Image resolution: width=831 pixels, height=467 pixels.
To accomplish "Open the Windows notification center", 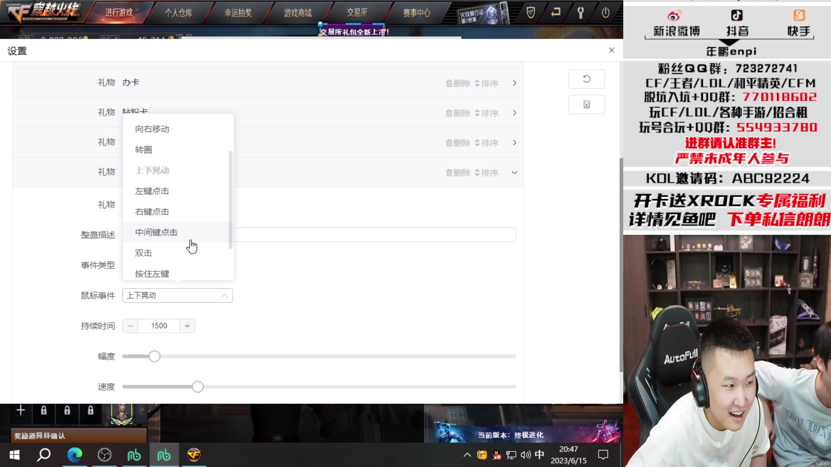I will pos(603,455).
